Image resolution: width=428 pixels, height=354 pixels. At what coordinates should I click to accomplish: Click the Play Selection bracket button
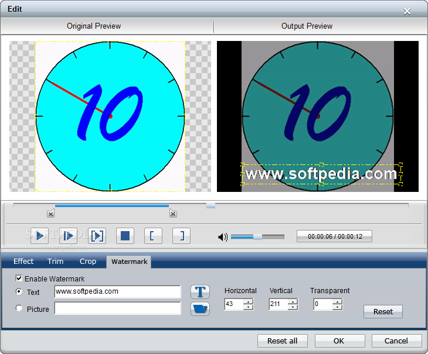pyautogui.click(x=97, y=236)
